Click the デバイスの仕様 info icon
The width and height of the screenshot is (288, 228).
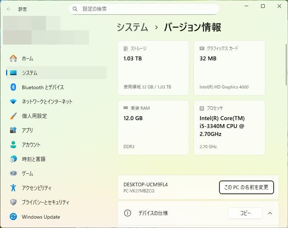click(127, 213)
